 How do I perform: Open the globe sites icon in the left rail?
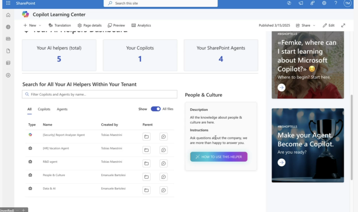point(8,27)
